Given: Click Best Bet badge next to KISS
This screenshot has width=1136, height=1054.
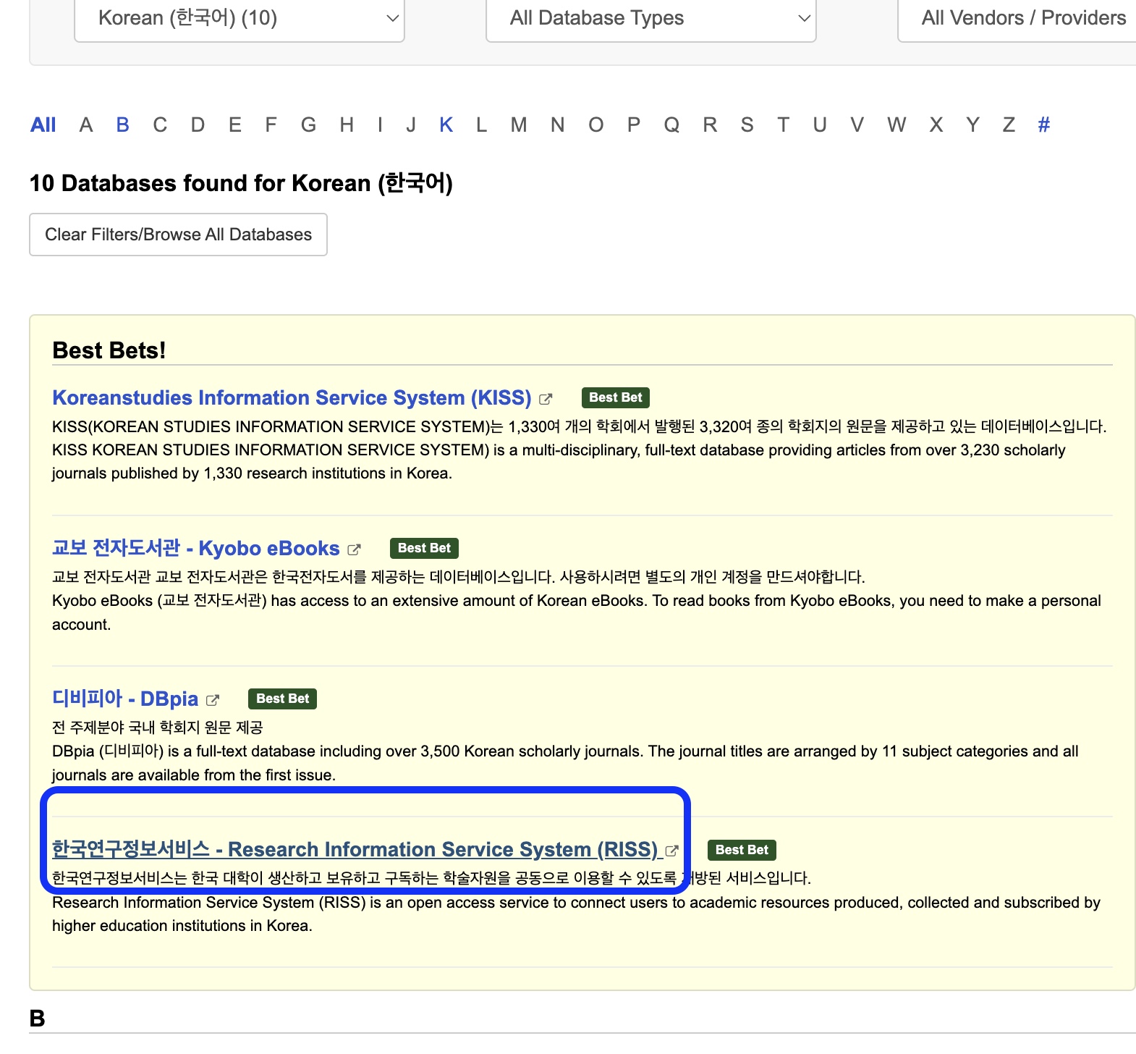Looking at the screenshot, I should (616, 397).
